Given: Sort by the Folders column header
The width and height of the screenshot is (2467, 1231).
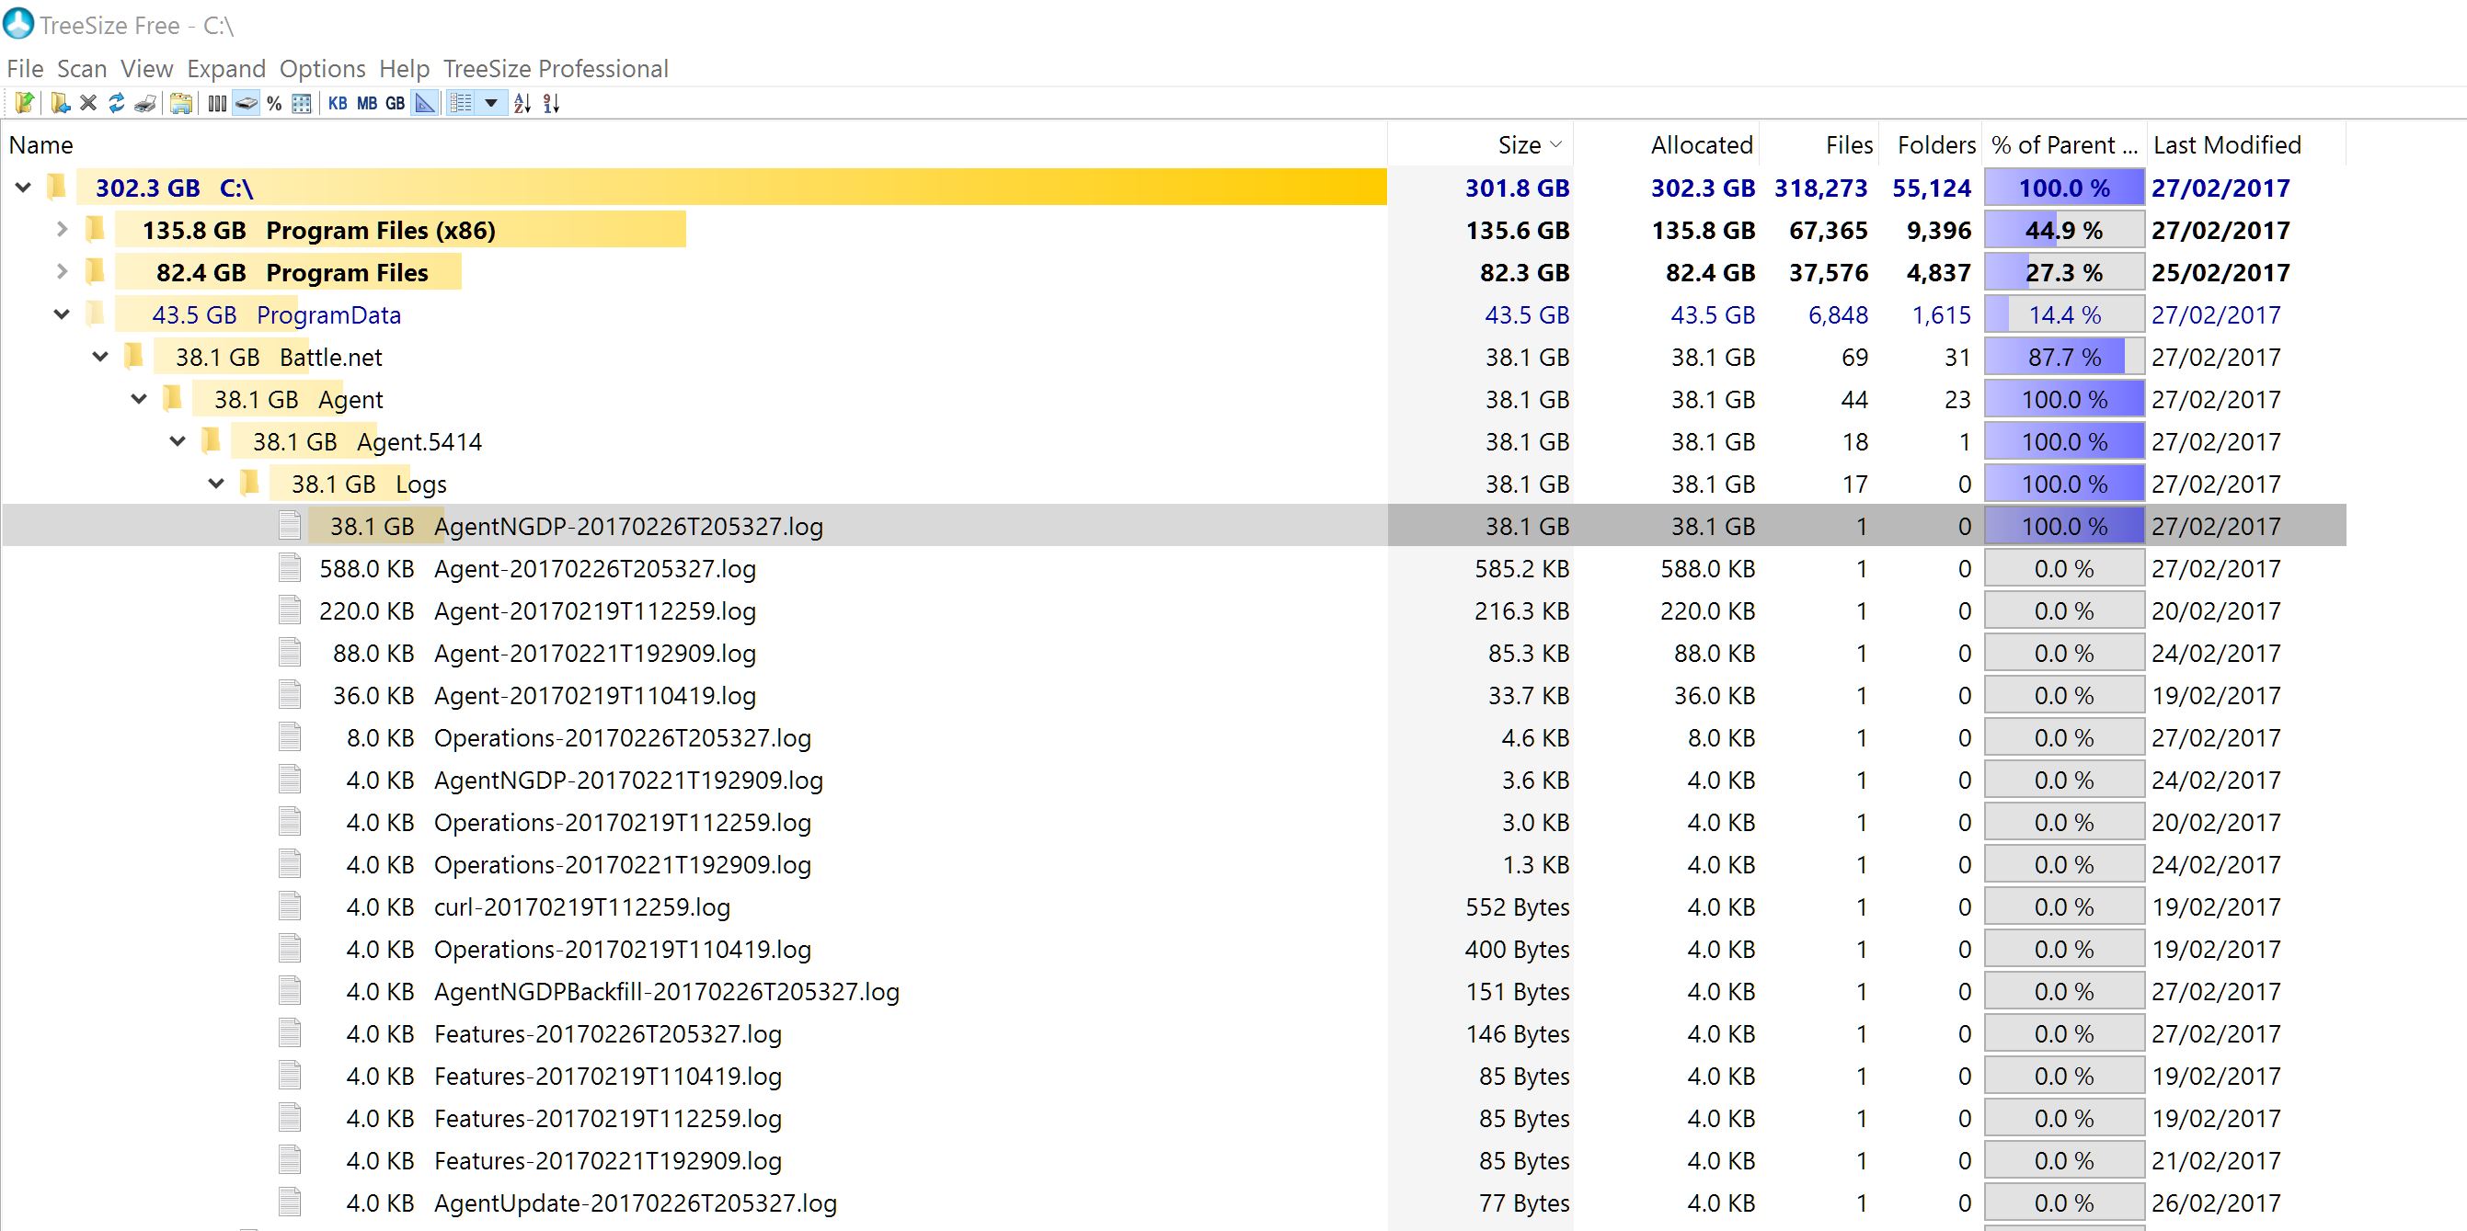Looking at the screenshot, I should point(1931,144).
